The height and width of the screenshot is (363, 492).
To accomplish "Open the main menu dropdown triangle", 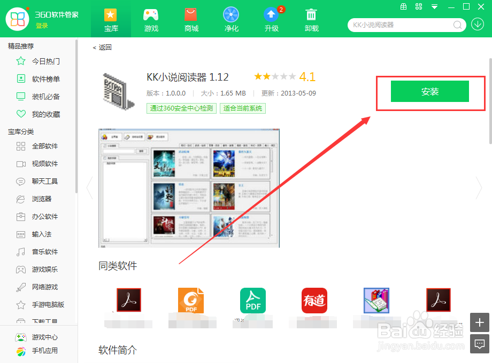I will (x=435, y=6).
